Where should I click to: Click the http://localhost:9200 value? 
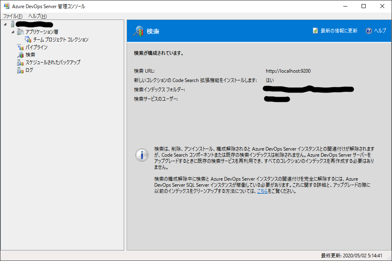tap(288, 71)
